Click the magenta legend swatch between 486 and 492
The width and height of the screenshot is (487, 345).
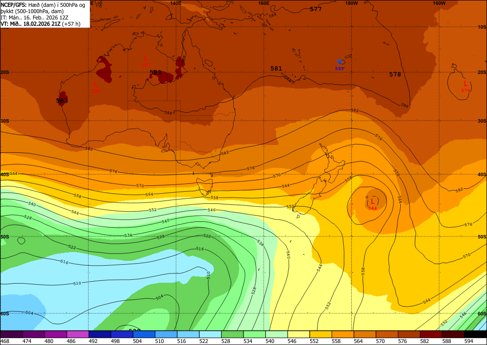click(77, 334)
